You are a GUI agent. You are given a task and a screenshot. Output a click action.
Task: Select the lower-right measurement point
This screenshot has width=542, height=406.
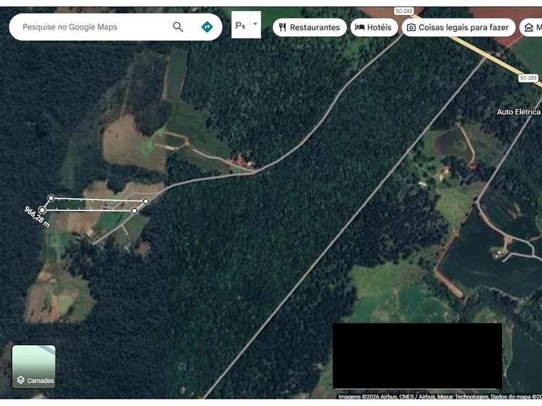coord(134,210)
